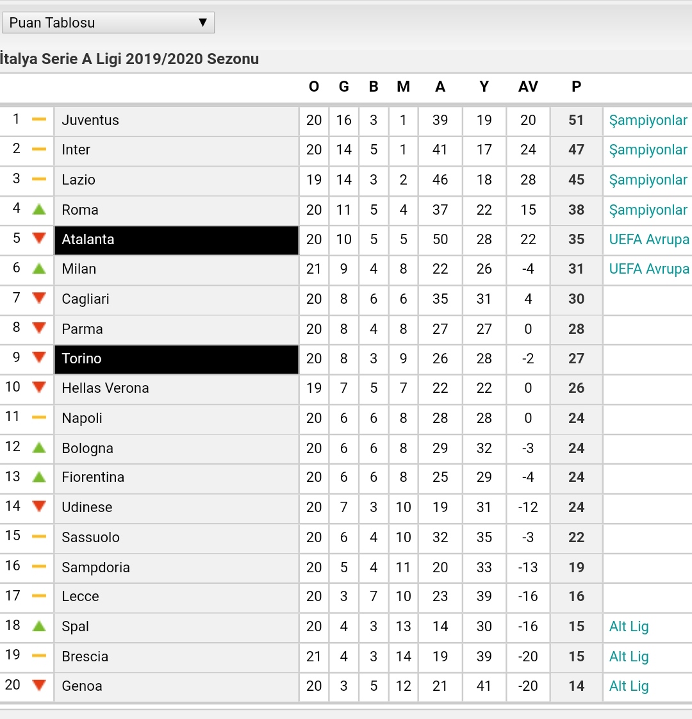Click the yellow dash icon beside Juventus
This screenshot has width=692, height=719.
pos(39,120)
